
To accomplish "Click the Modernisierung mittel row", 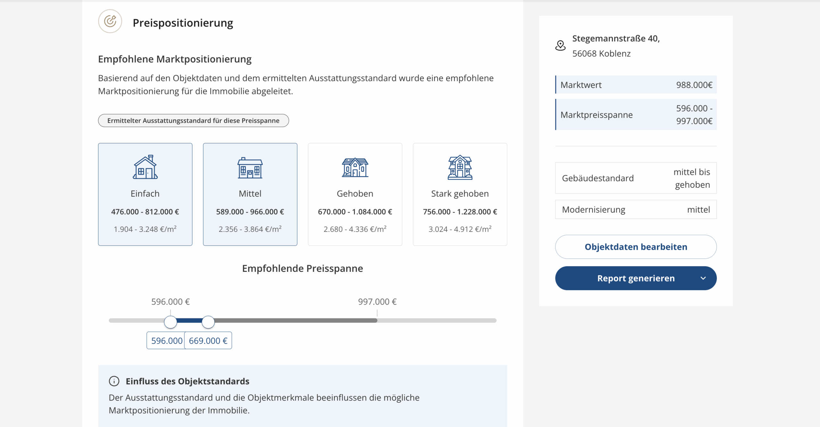I will 636,210.
